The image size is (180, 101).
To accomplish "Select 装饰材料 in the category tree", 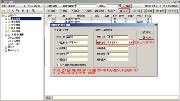I will (x=15, y=41).
